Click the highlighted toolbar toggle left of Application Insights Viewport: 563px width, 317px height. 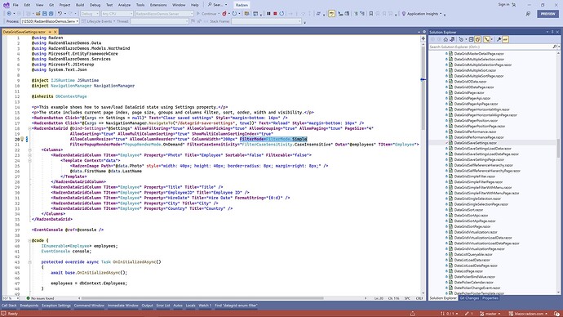click(331, 14)
